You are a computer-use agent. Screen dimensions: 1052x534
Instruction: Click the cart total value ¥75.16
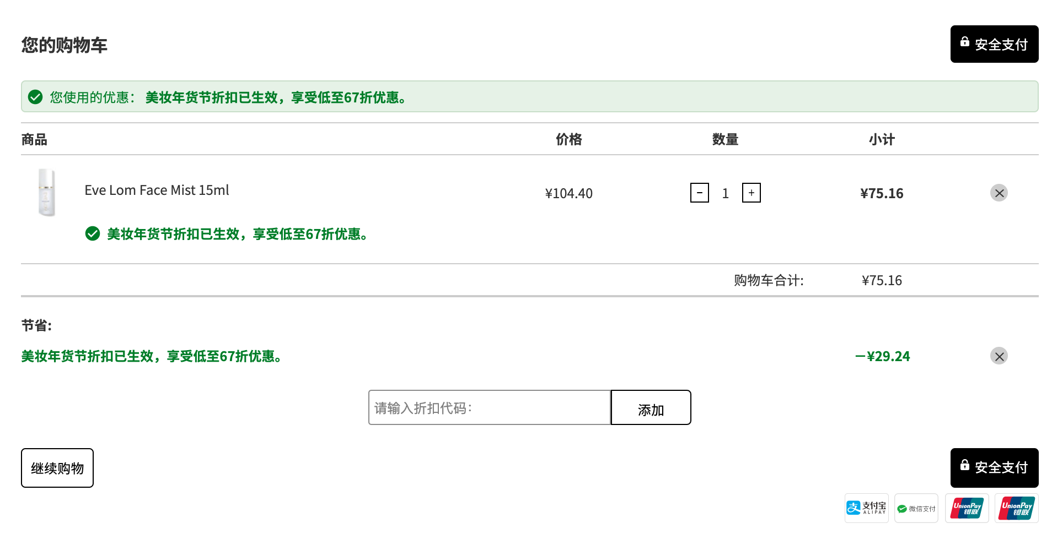click(x=882, y=280)
